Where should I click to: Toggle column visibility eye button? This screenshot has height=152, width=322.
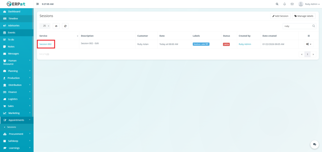pyautogui.click(x=56, y=26)
